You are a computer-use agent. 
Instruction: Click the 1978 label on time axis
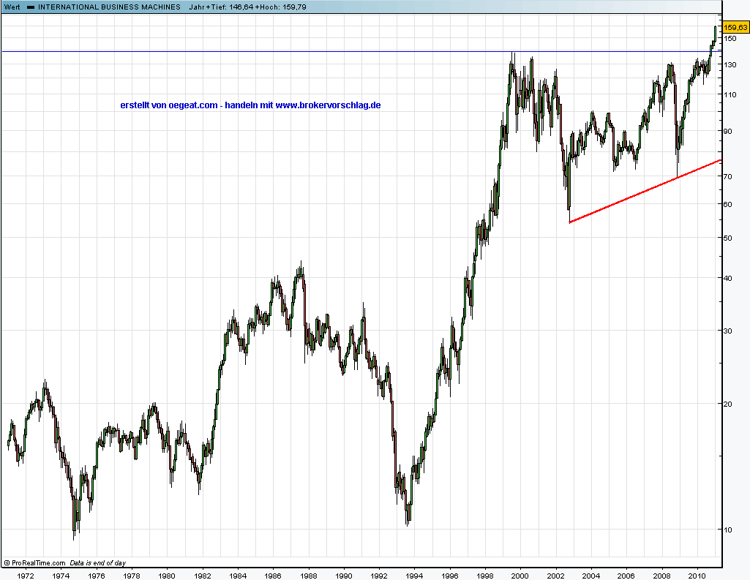[x=132, y=575]
